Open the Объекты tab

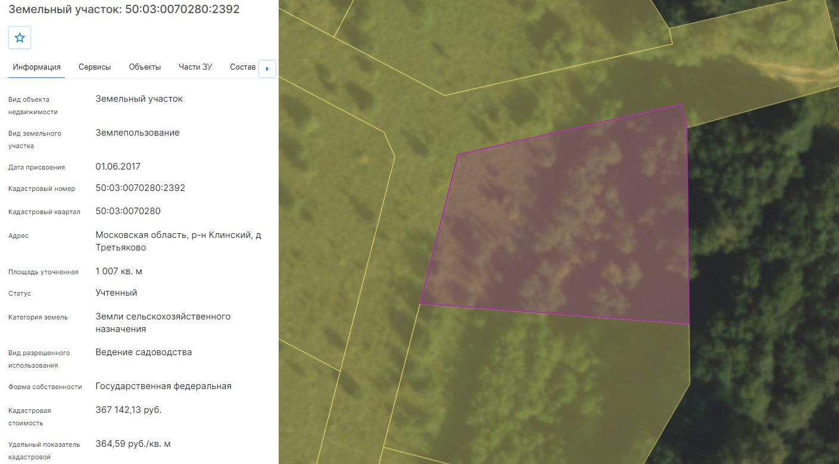pos(145,67)
